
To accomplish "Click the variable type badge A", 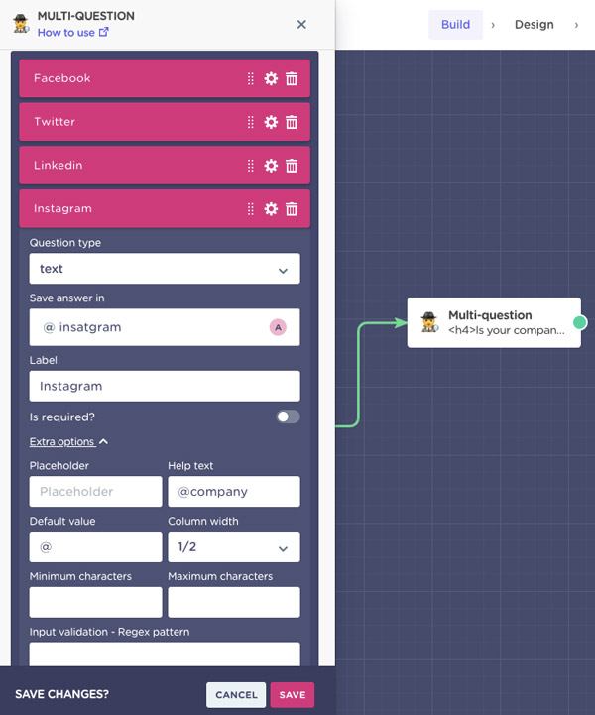I will point(278,327).
